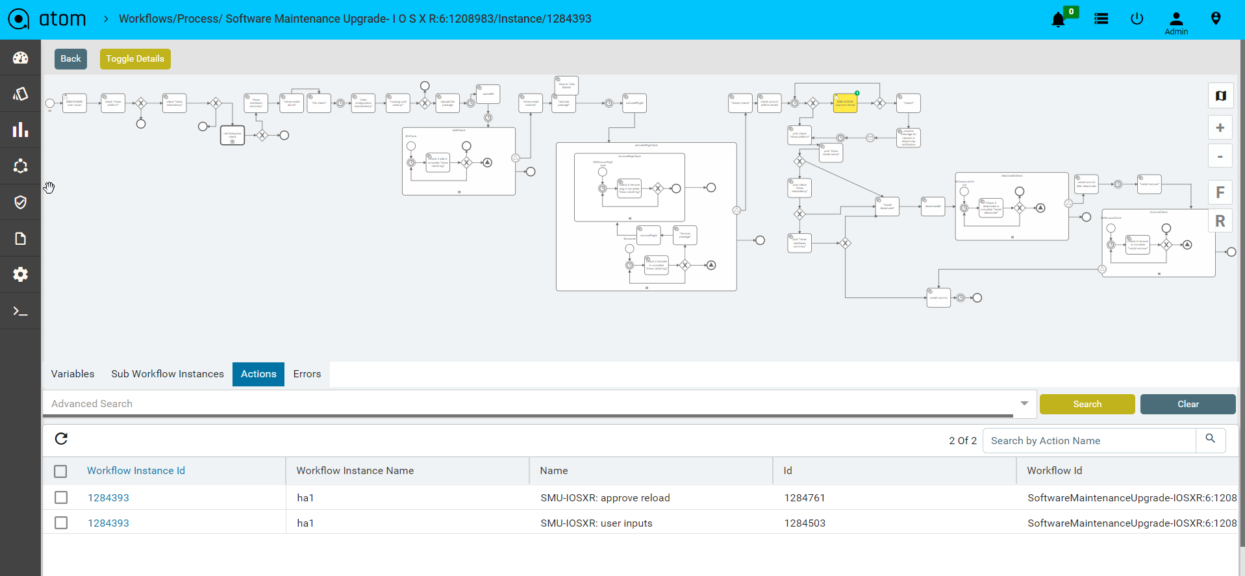Screen dimensions: 1245x576
Task: Open the bar chart analytics sidebar icon
Action: [20, 130]
